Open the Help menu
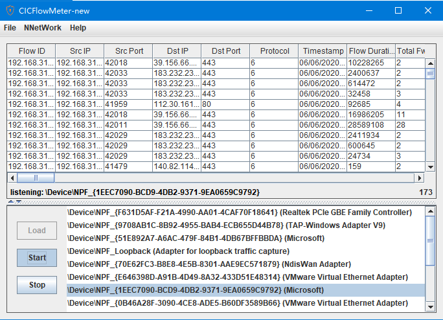This screenshot has height=320, width=443. 78,28
